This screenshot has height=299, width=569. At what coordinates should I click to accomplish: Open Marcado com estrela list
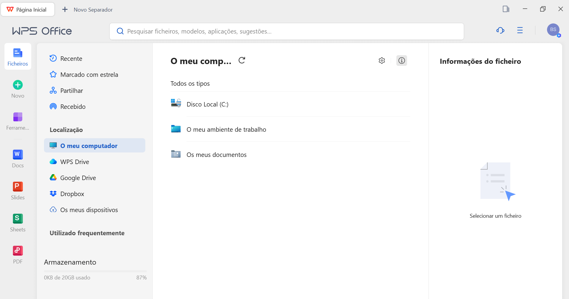tap(89, 74)
